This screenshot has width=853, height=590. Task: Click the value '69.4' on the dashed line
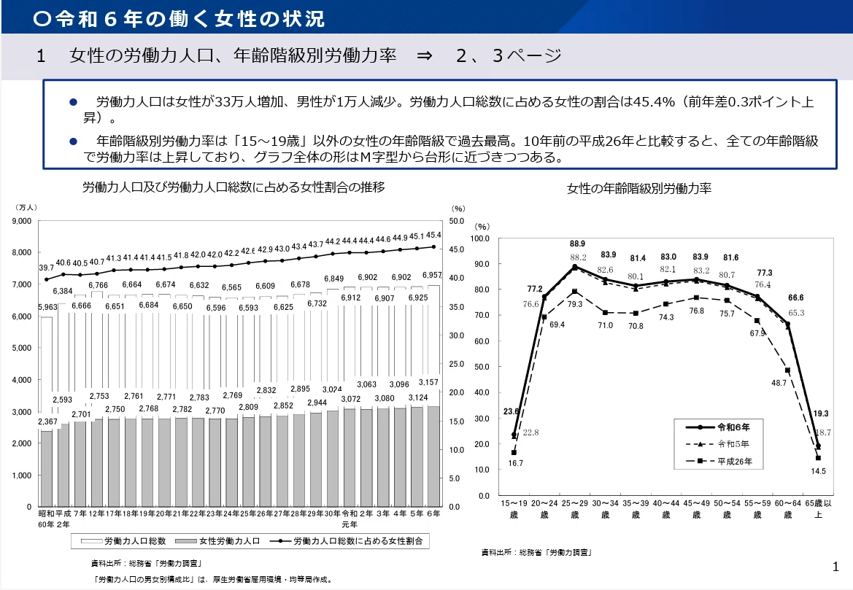[x=557, y=325]
